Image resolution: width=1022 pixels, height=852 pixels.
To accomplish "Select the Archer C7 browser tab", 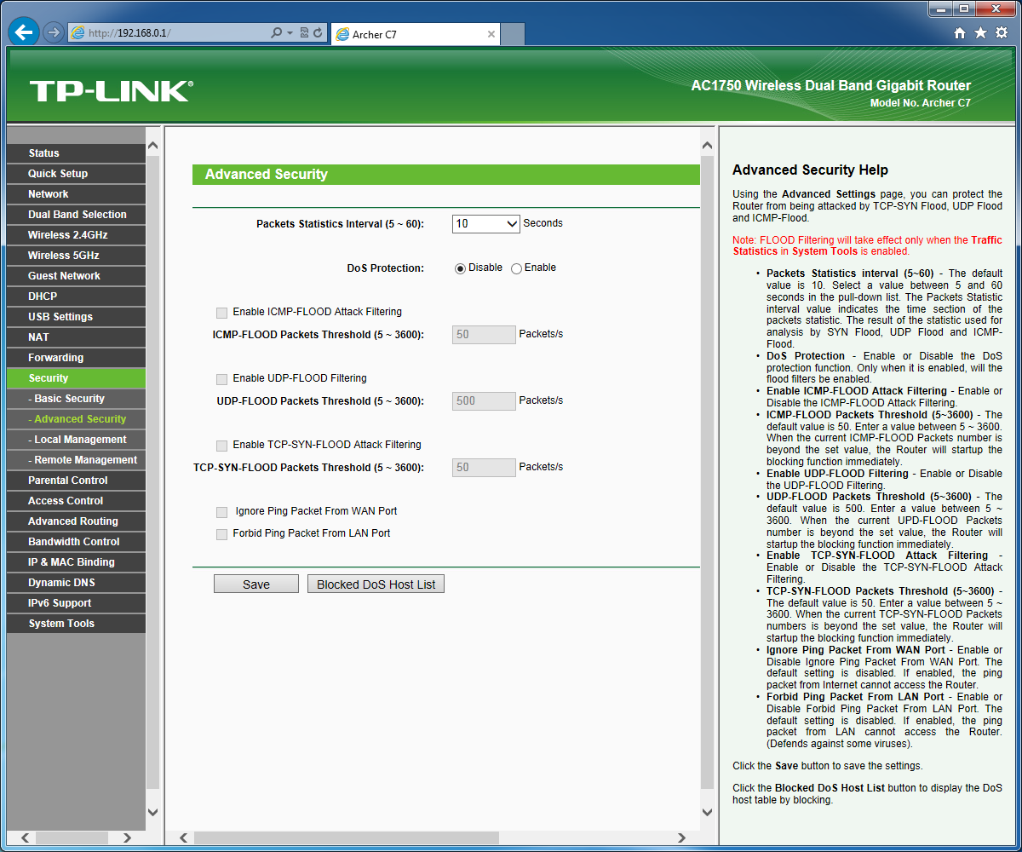I will [415, 34].
